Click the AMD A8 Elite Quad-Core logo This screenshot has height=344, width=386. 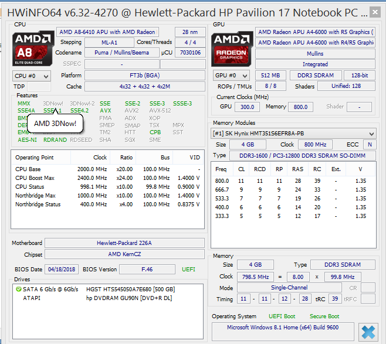tap(33, 49)
